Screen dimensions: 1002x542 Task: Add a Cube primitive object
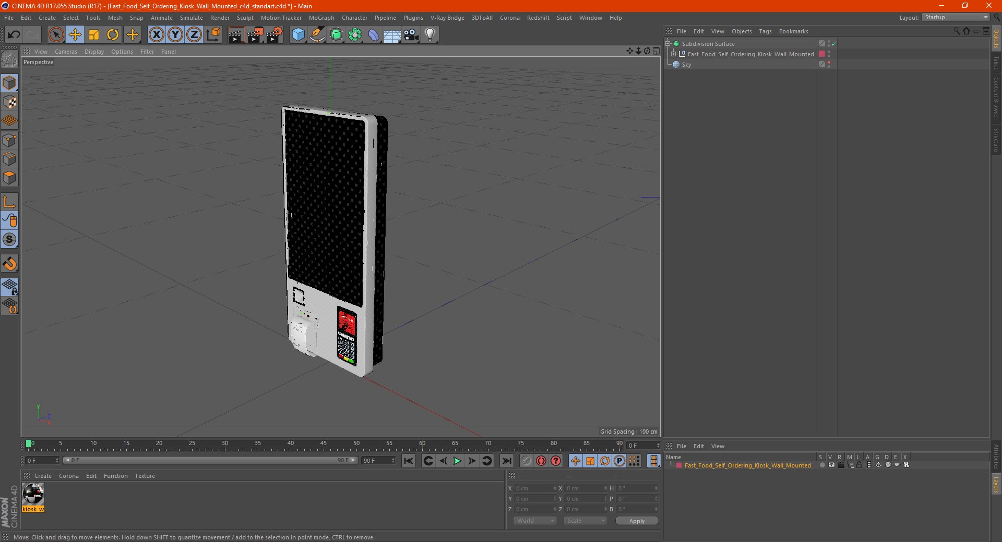click(298, 35)
